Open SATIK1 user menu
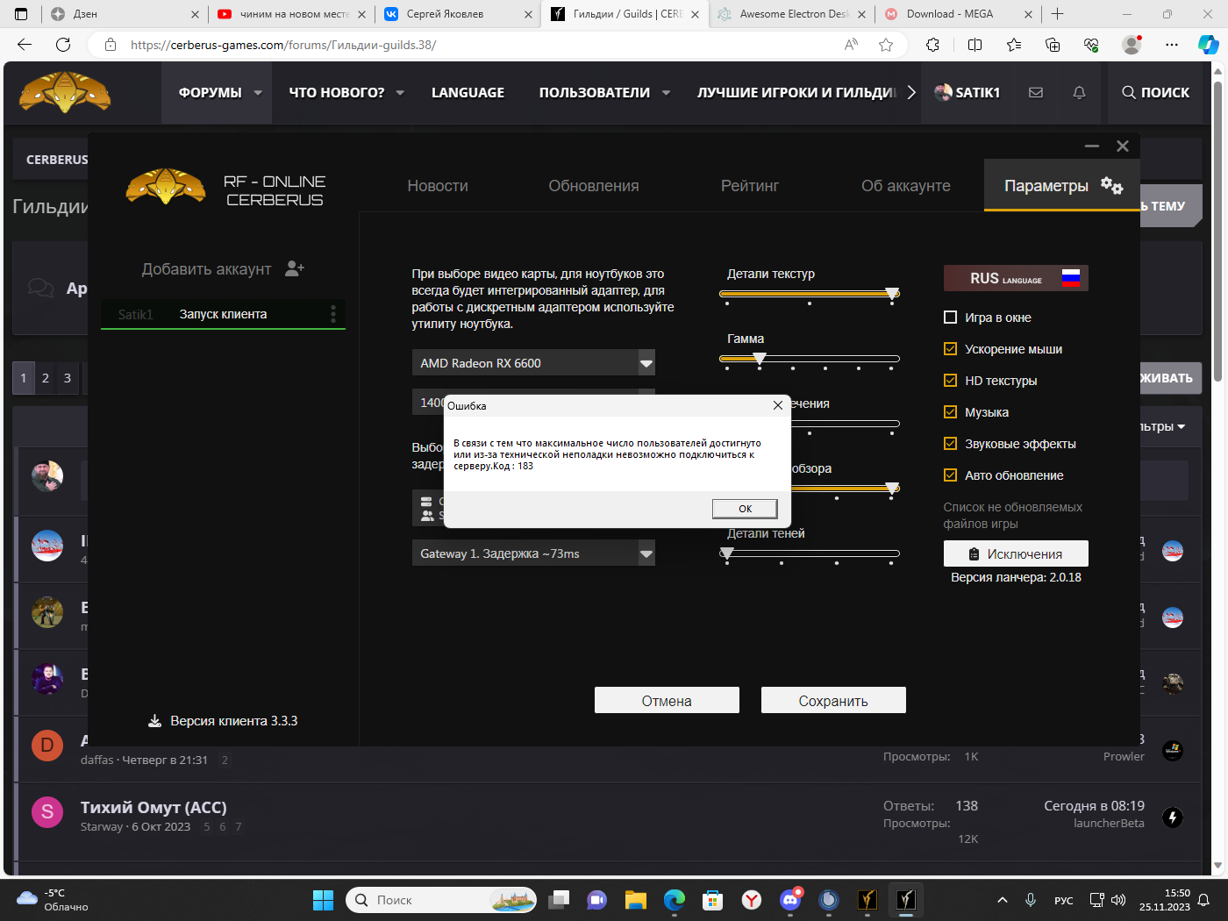Viewport: 1228px width, 921px height. (967, 92)
